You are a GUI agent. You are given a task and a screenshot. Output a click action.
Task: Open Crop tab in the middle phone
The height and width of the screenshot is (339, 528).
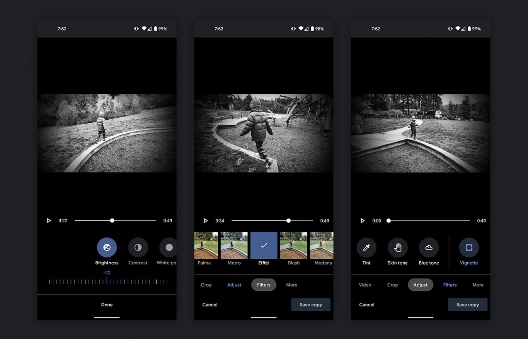(206, 285)
